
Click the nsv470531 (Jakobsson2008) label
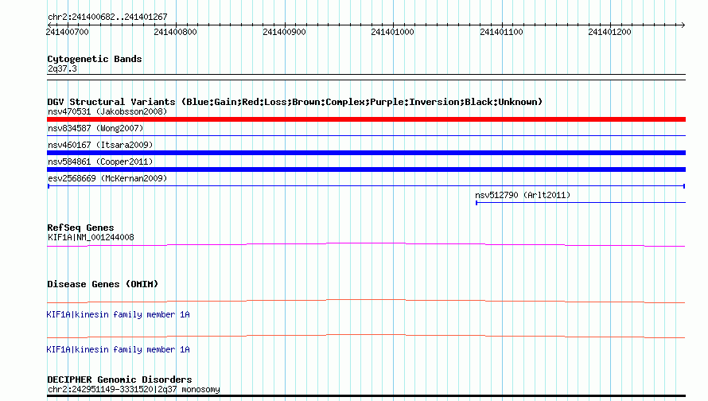tap(107, 111)
